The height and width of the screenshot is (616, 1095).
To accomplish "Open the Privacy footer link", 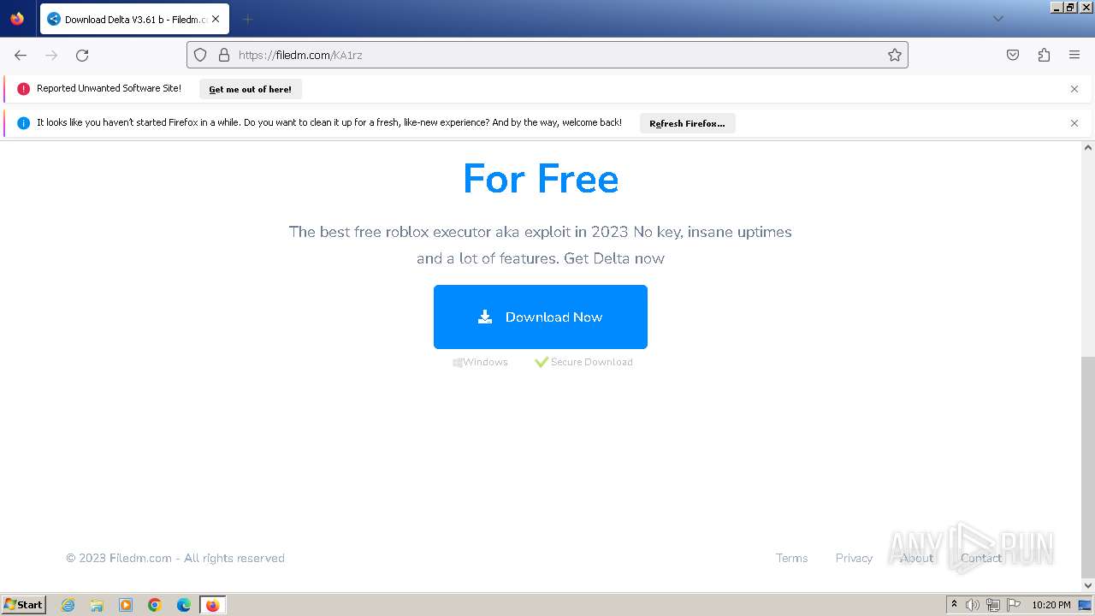I will (854, 558).
